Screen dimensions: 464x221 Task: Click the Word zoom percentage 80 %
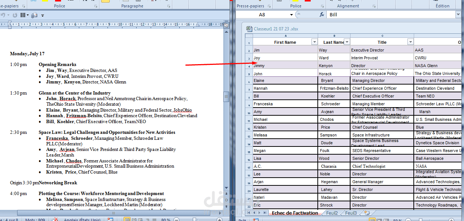[x=166, y=220]
